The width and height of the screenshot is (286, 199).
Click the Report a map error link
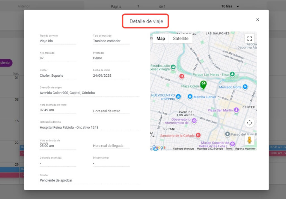coord(245,149)
